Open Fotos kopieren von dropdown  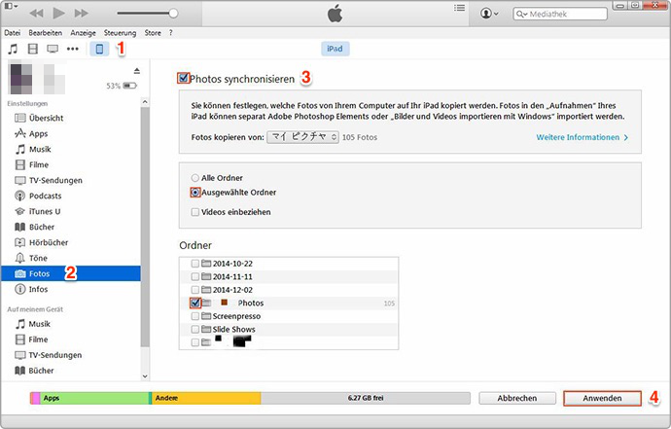pos(302,137)
